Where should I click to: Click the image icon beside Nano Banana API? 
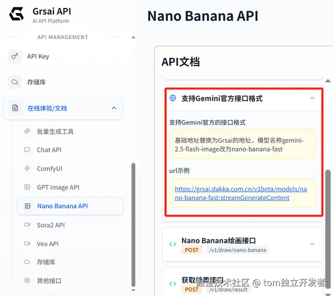[x=28, y=206]
